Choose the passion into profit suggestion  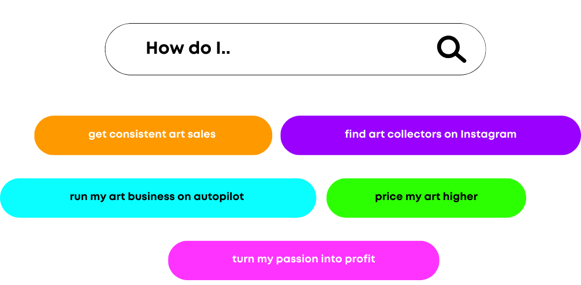click(303, 260)
